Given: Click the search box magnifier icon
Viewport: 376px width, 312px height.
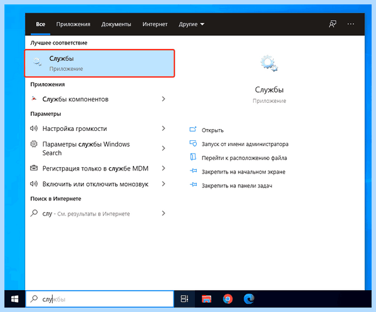Looking at the screenshot, I should [x=34, y=299].
